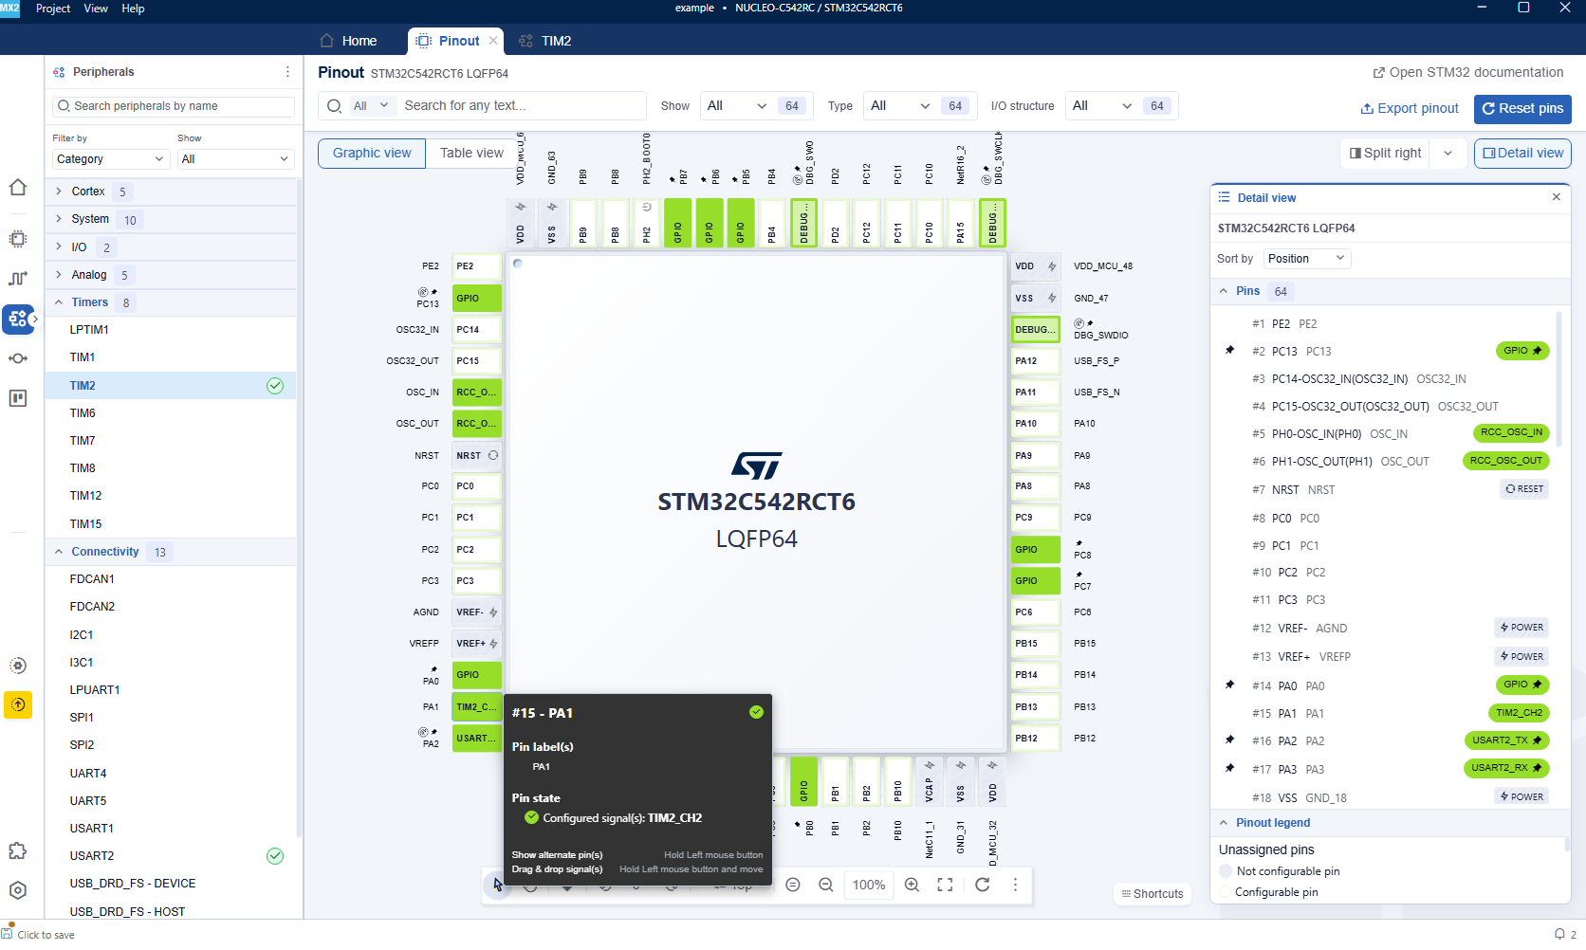1586x950 pixels.
Task: Open the Split right arrow dropdown
Action: coord(1448,153)
